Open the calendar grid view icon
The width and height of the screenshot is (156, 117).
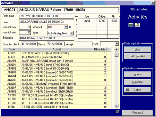(131, 25)
